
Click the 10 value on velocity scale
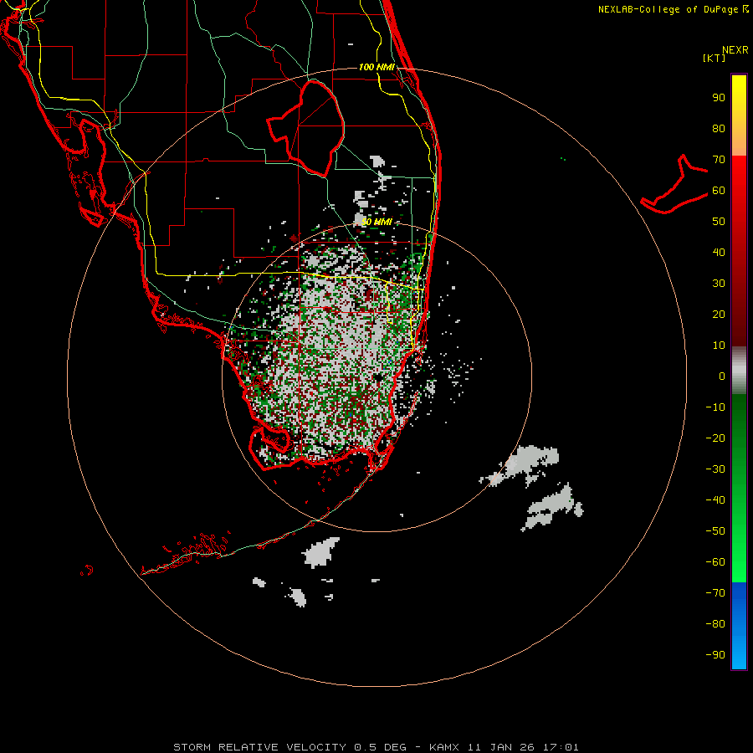(x=719, y=346)
